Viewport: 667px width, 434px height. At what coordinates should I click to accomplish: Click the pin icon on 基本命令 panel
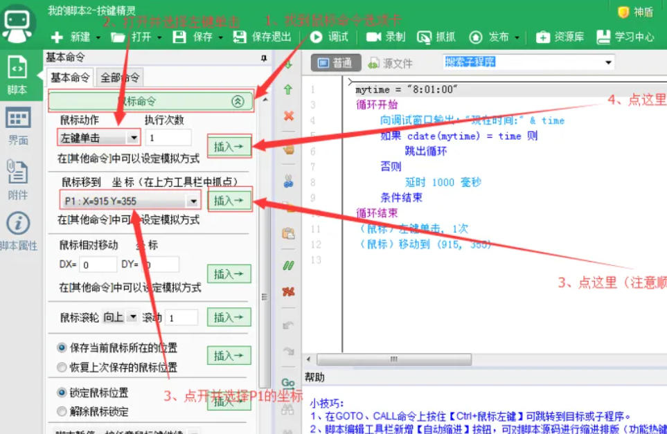point(263,57)
